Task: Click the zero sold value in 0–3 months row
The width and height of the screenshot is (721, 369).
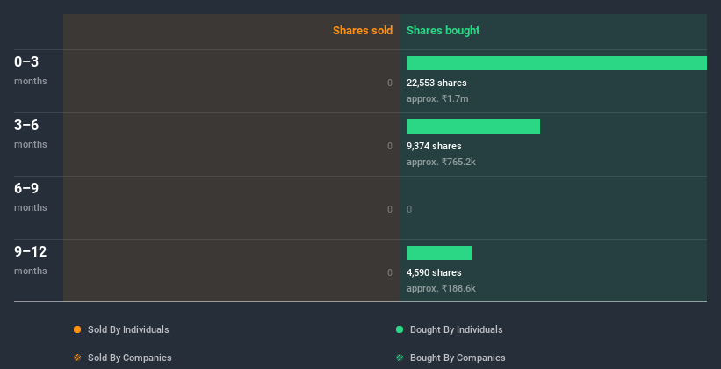Action: 390,83
